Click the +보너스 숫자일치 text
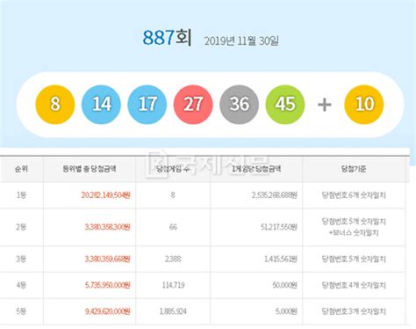Viewport: 416px width, 329px height. point(354,233)
